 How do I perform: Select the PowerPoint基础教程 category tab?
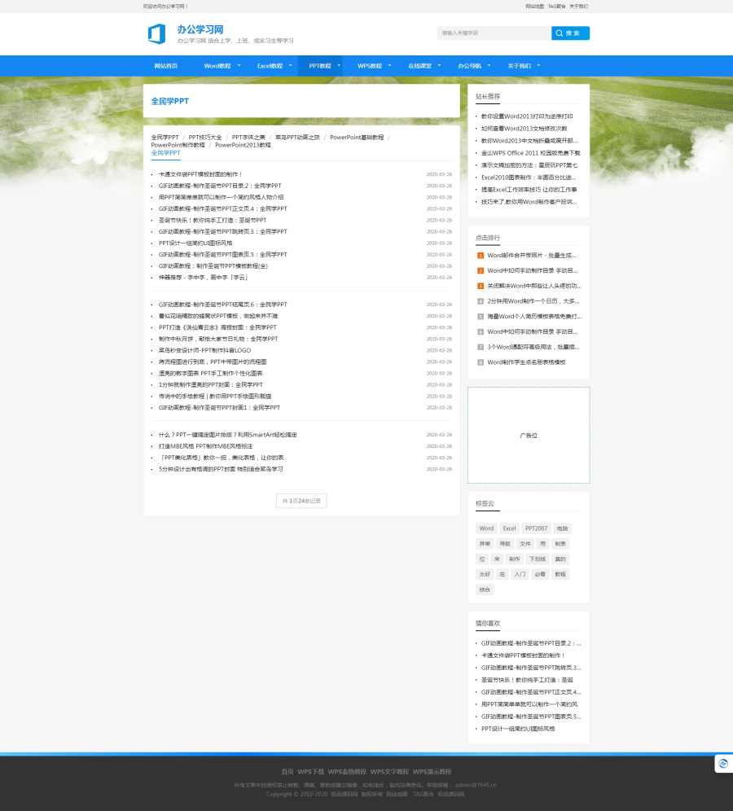pos(357,138)
